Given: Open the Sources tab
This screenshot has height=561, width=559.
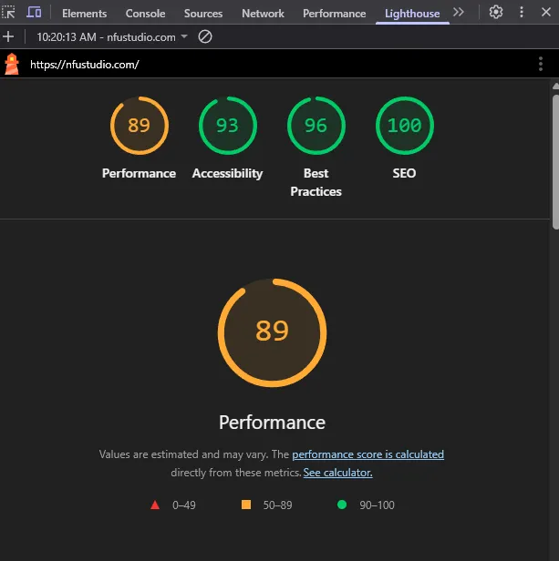Looking at the screenshot, I should point(203,14).
